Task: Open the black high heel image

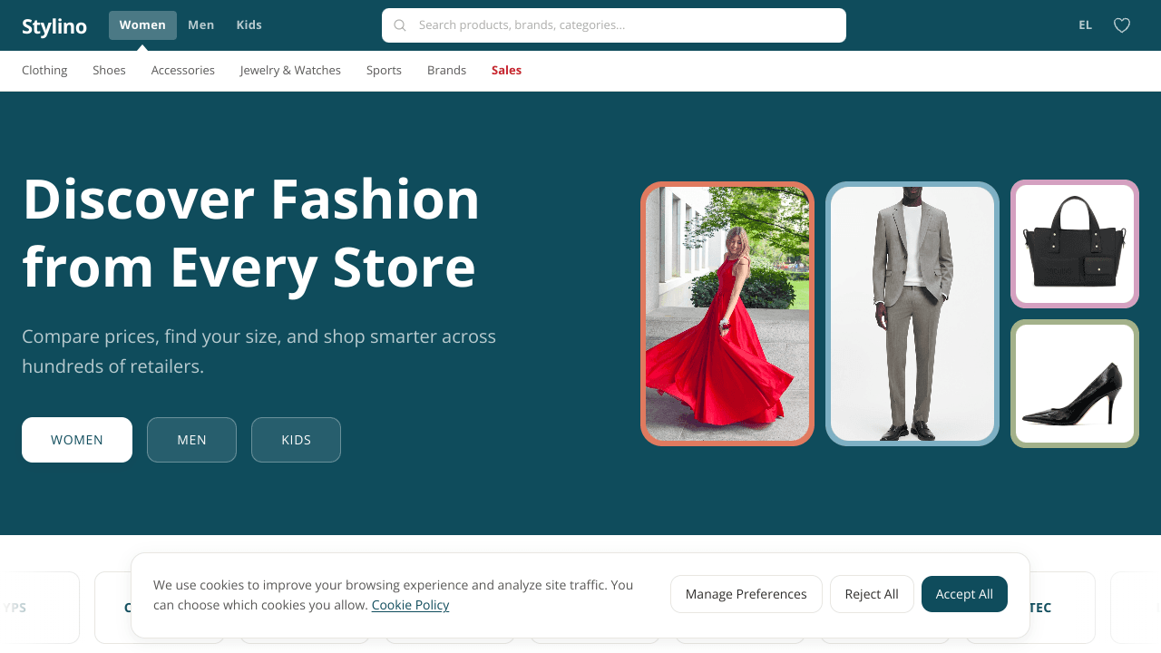Action: point(1074,384)
